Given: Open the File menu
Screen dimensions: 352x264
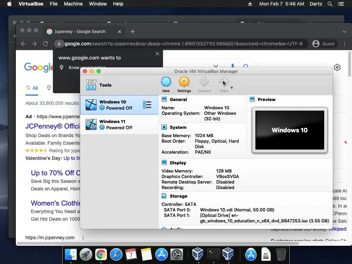Looking at the screenshot, I should point(54,4).
